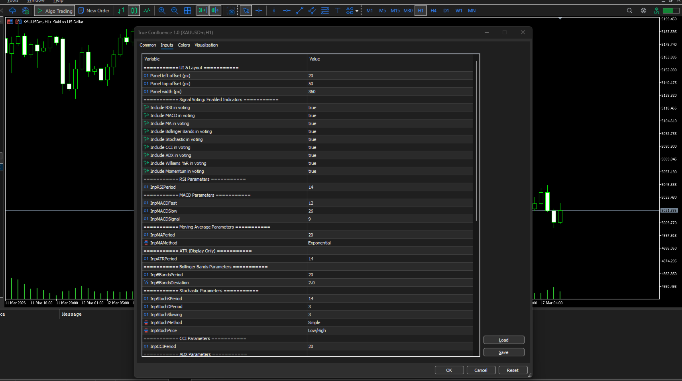Click the Algo Trading button
Image resolution: width=682 pixels, height=381 pixels.
click(x=55, y=11)
